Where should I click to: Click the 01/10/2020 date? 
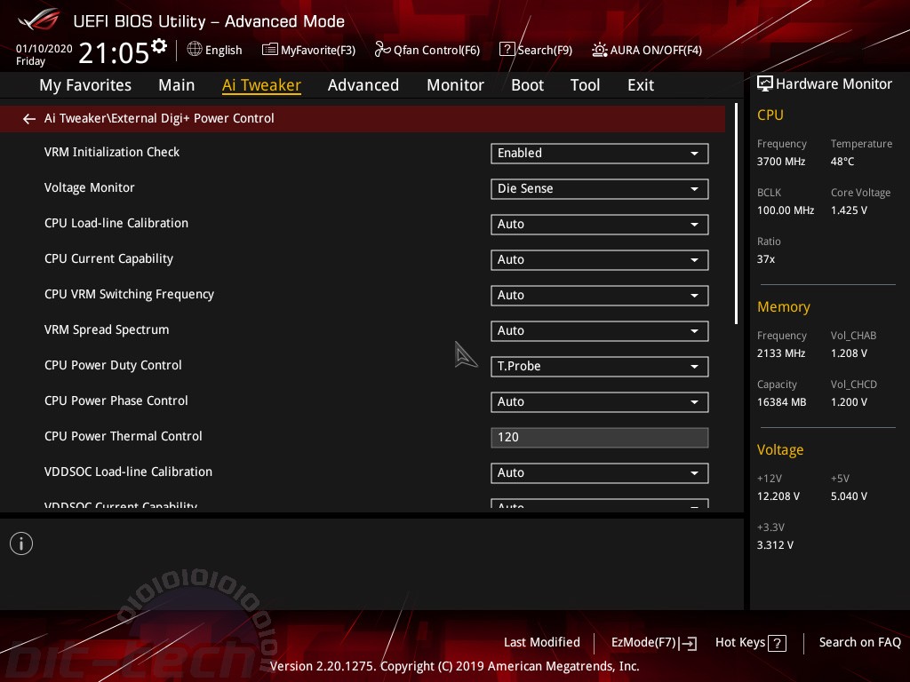[44, 49]
